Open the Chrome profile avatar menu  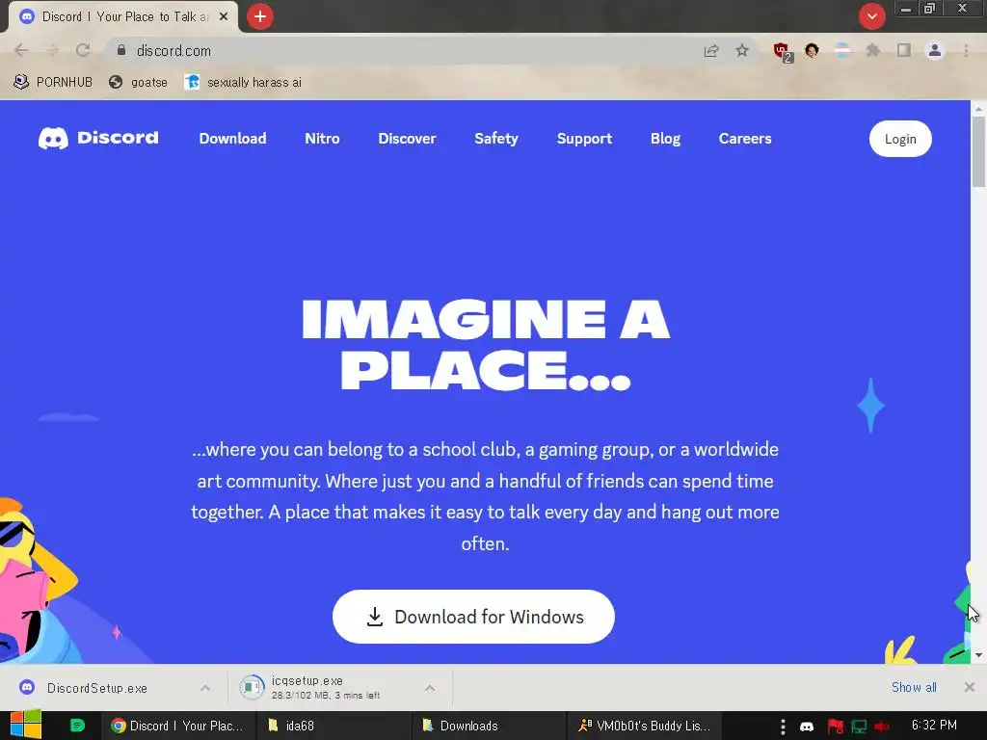[935, 50]
